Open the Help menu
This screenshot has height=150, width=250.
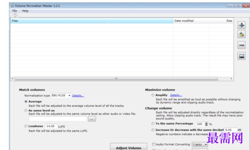(x=25, y=11)
